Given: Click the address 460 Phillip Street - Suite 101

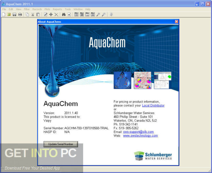Looking at the screenshot, I should coord(133,117).
